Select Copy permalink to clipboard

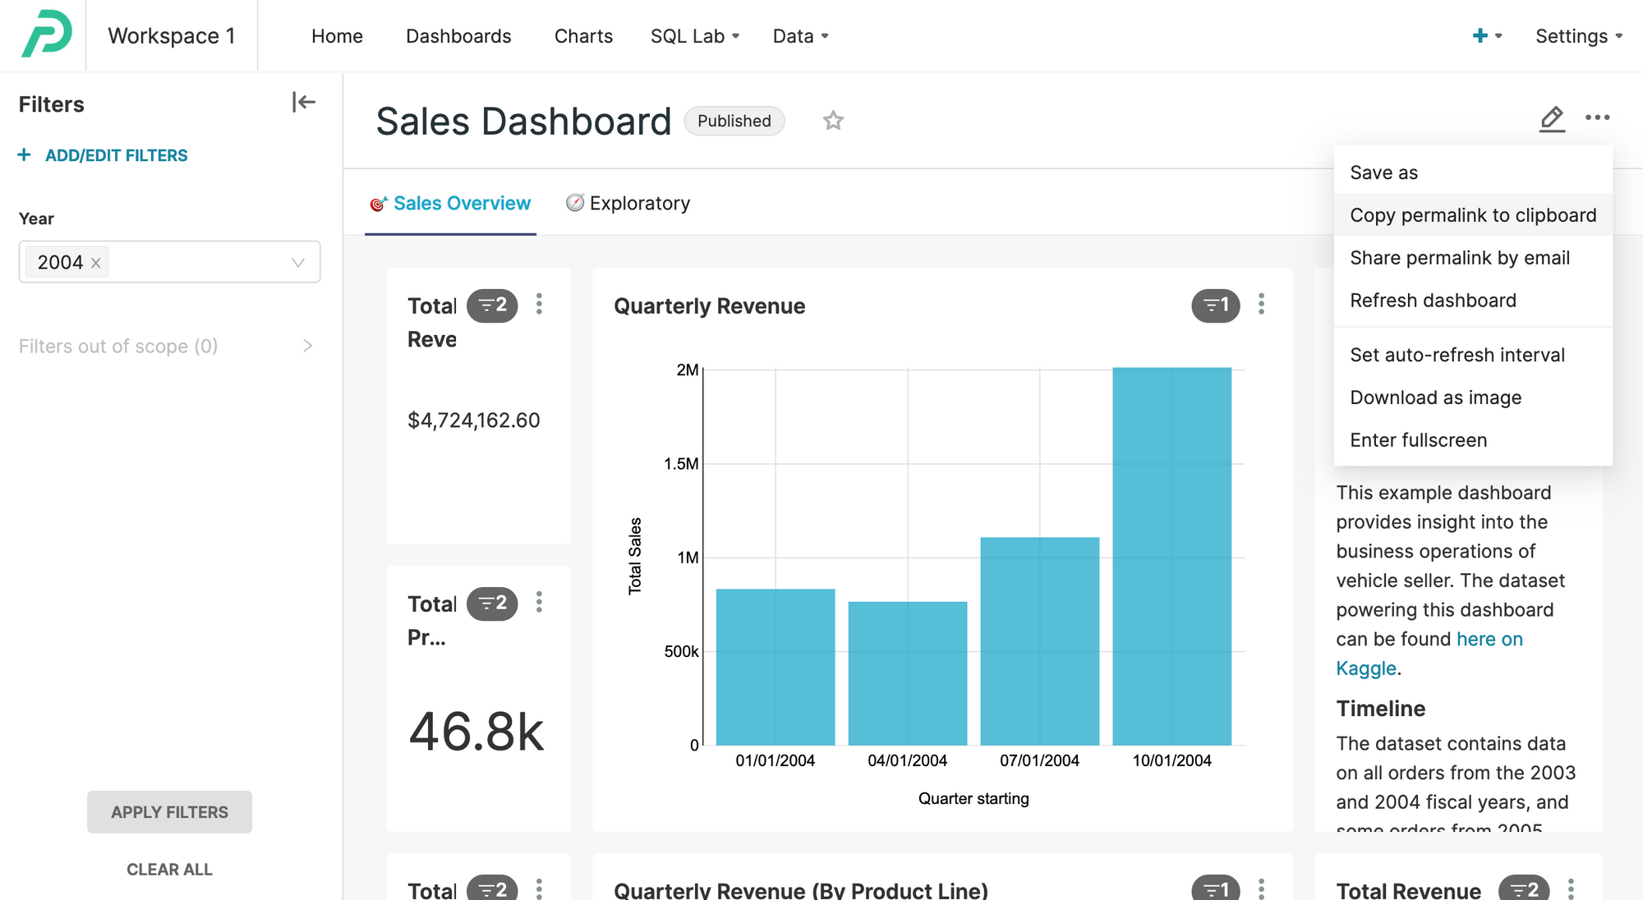coord(1473,215)
